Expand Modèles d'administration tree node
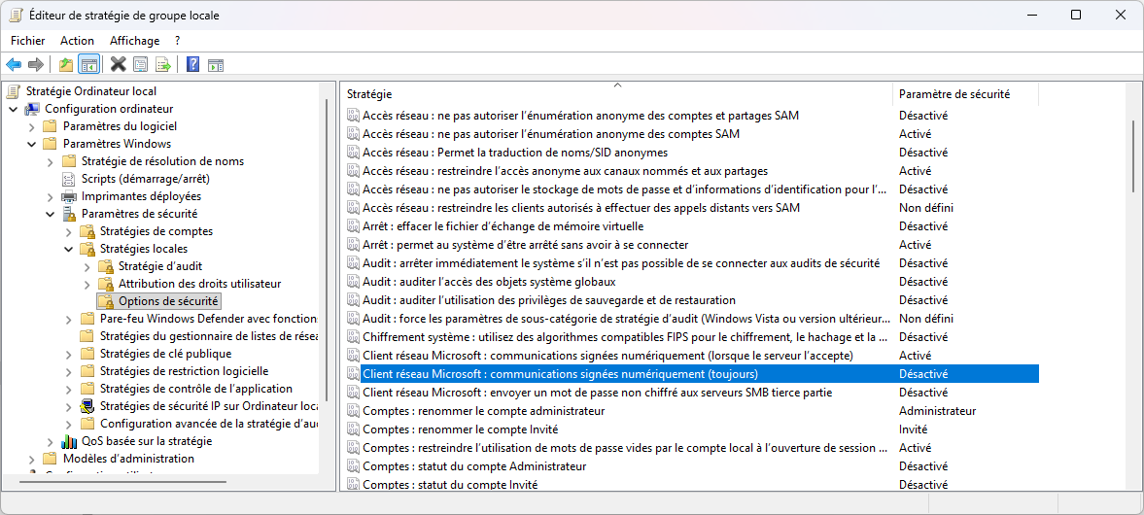This screenshot has height=515, width=1144. coord(32,459)
